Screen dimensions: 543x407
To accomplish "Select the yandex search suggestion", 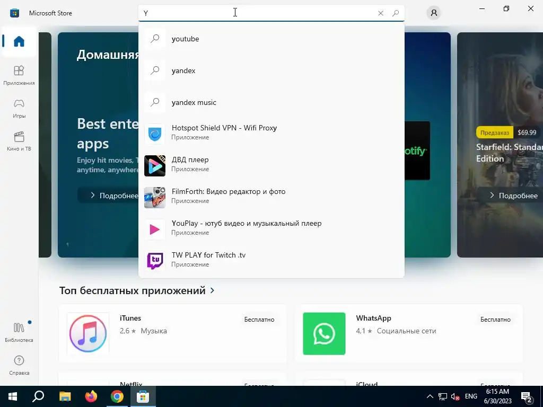I will click(271, 70).
